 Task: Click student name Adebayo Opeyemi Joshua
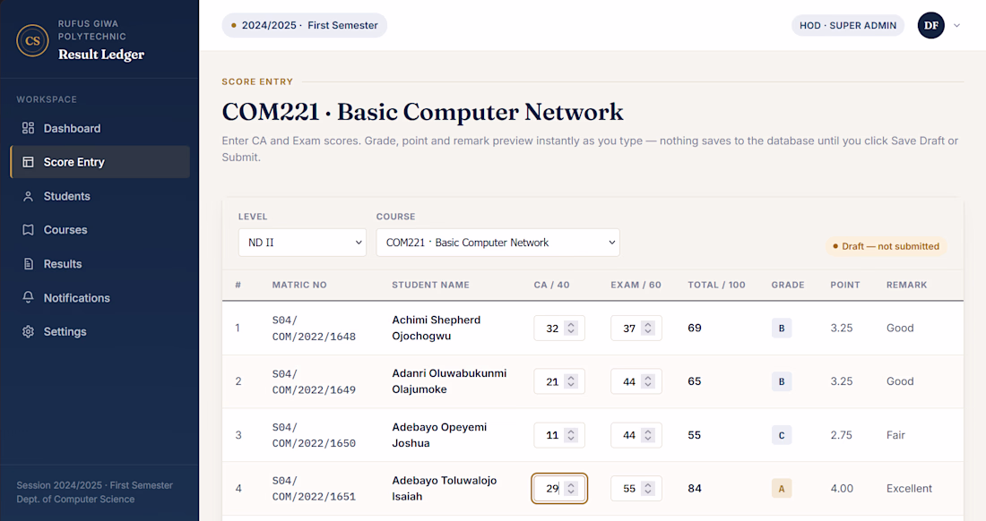439,435
